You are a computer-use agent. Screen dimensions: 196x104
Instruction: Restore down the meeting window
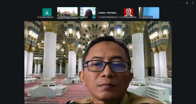pyautogui.click(x=187, y=3)
